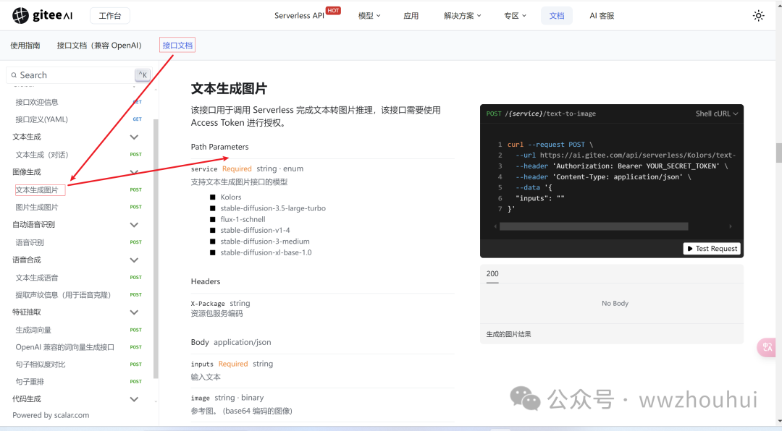Focus the sidebar Search field

78,75
